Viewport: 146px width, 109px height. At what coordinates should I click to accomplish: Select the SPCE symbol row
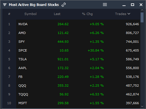coord(78,50)
